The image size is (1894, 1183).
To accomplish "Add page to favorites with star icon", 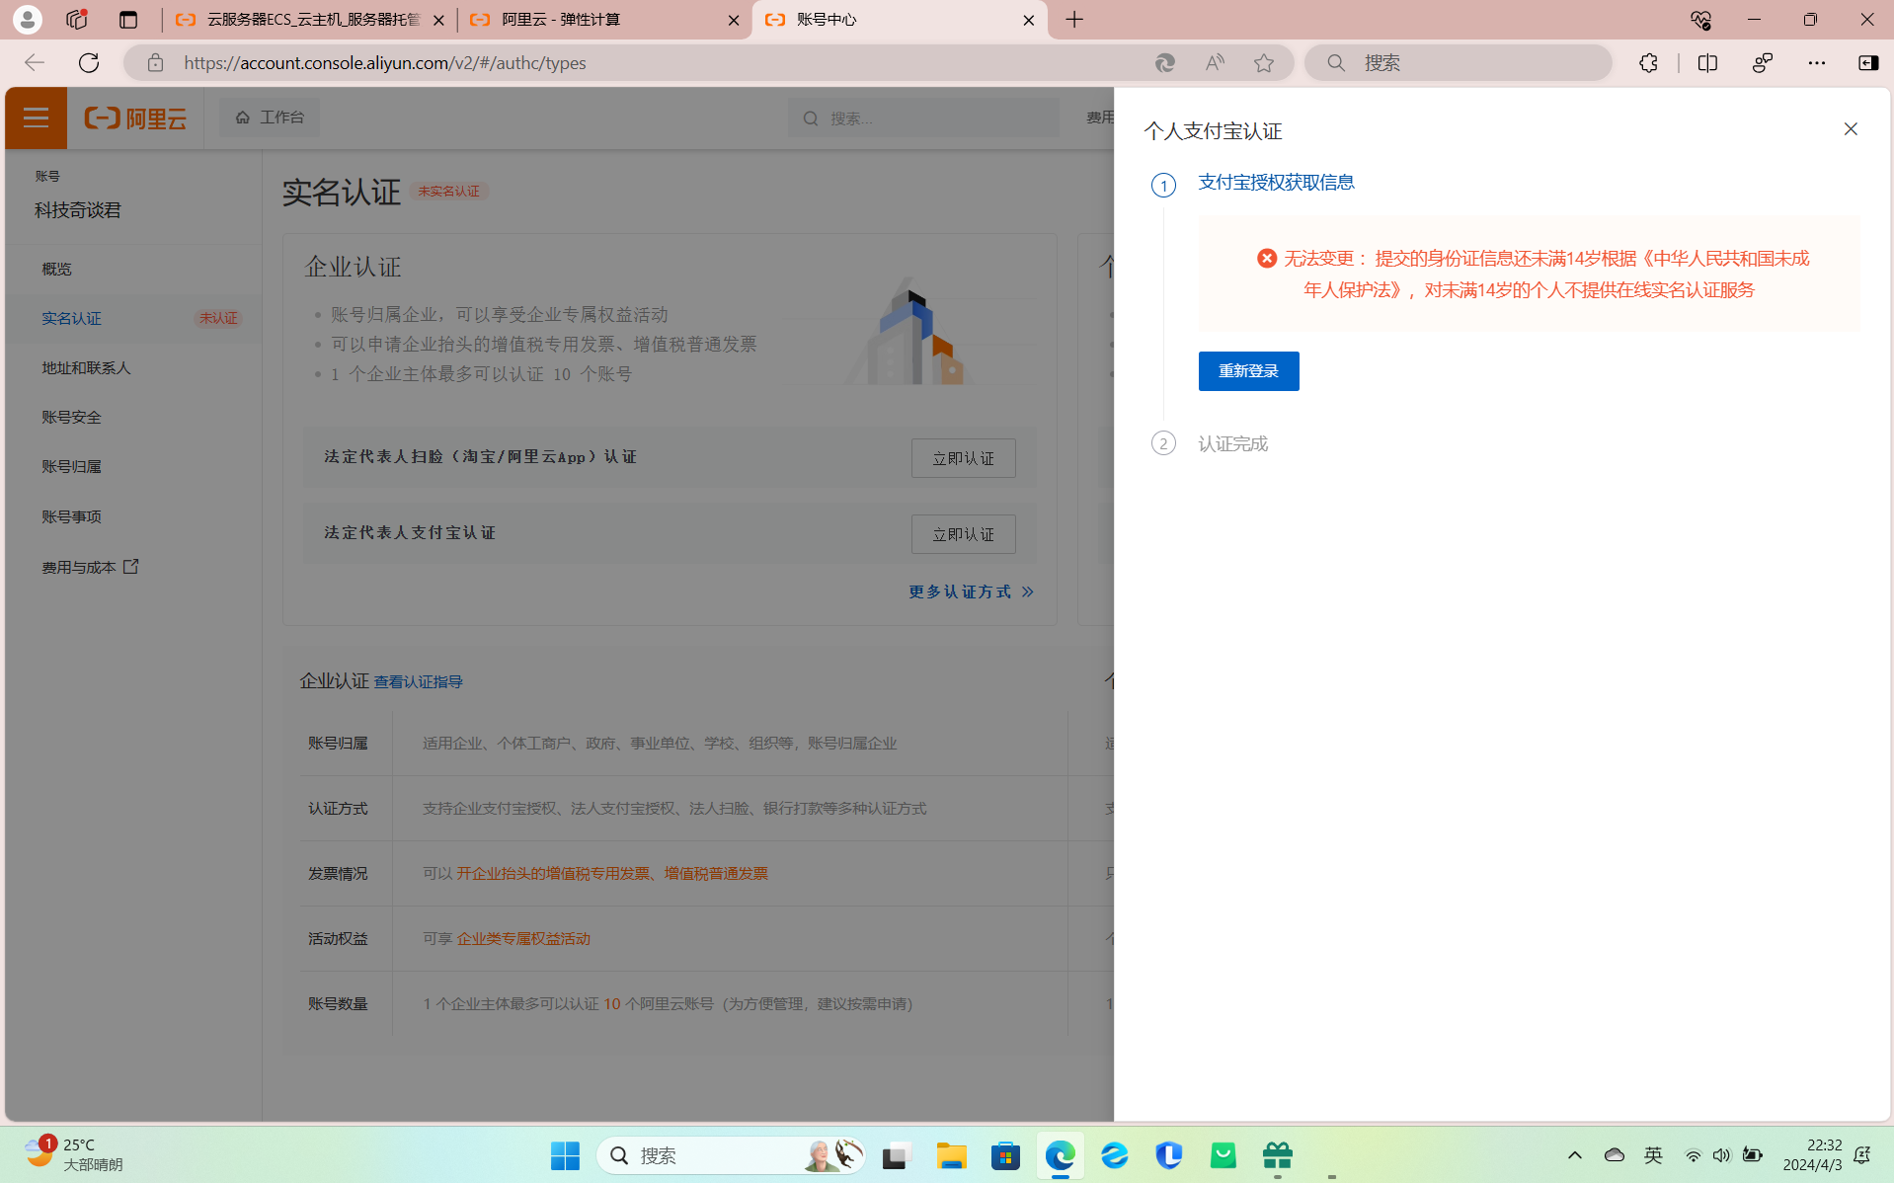I will pos(1263,63).
